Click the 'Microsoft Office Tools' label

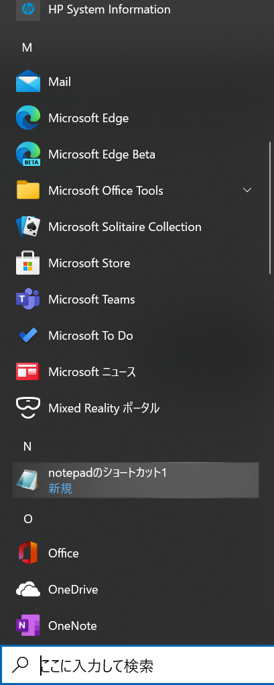pos(106,191)
